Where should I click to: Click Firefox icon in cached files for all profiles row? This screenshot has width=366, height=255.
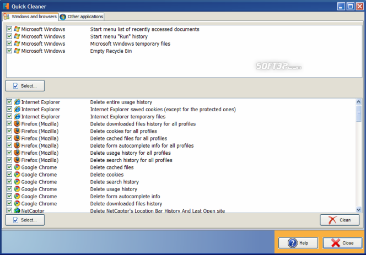(x=17, y=138)
